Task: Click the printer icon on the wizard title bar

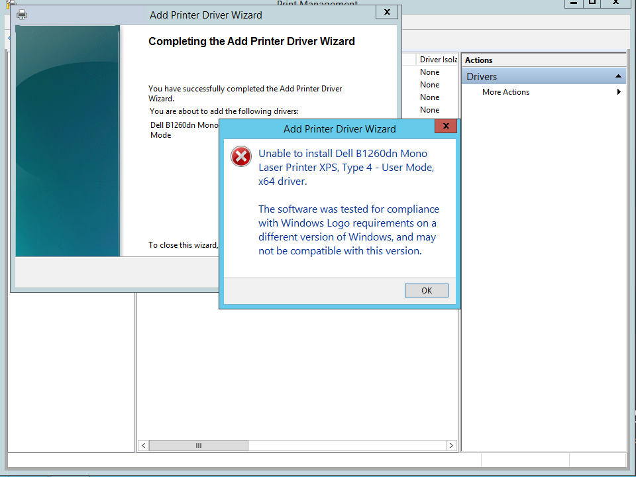Action: 22,15
